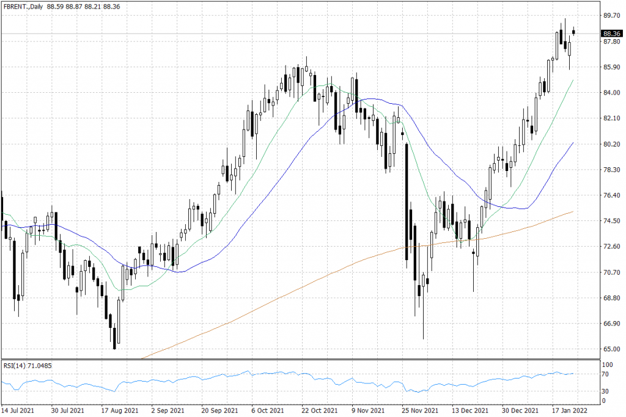Click the 65.00 price axis label
Image resolution: width=626 pixels, height=417 pixels.
point(611,349)
